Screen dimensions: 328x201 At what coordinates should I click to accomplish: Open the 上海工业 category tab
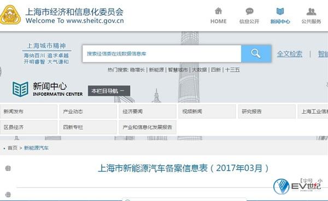[x=313, y=111]
